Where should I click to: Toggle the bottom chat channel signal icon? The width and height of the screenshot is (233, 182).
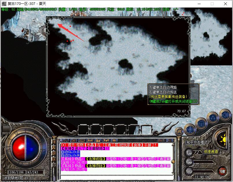pos(54,165)
